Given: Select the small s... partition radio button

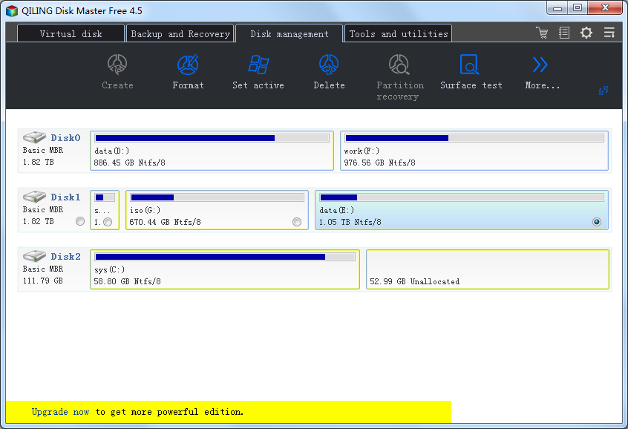Looking at the screenshot, I should [108, 222].
